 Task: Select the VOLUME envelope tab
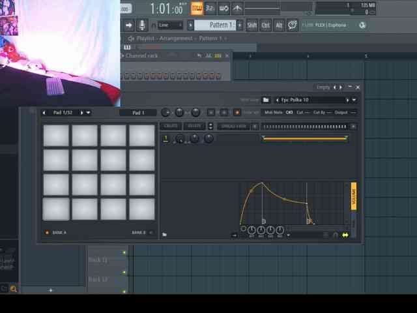(x=354, y=196)
